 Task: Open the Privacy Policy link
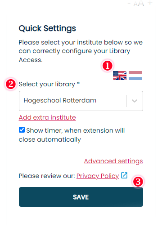pyautogui.click(x=98, y=176)
